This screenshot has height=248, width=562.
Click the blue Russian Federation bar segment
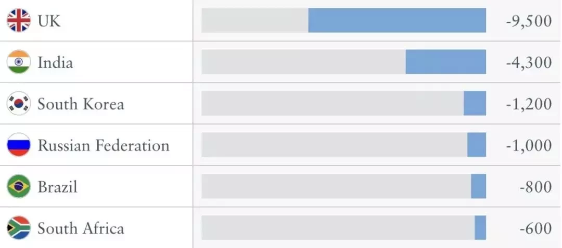(x=477, y=145)
